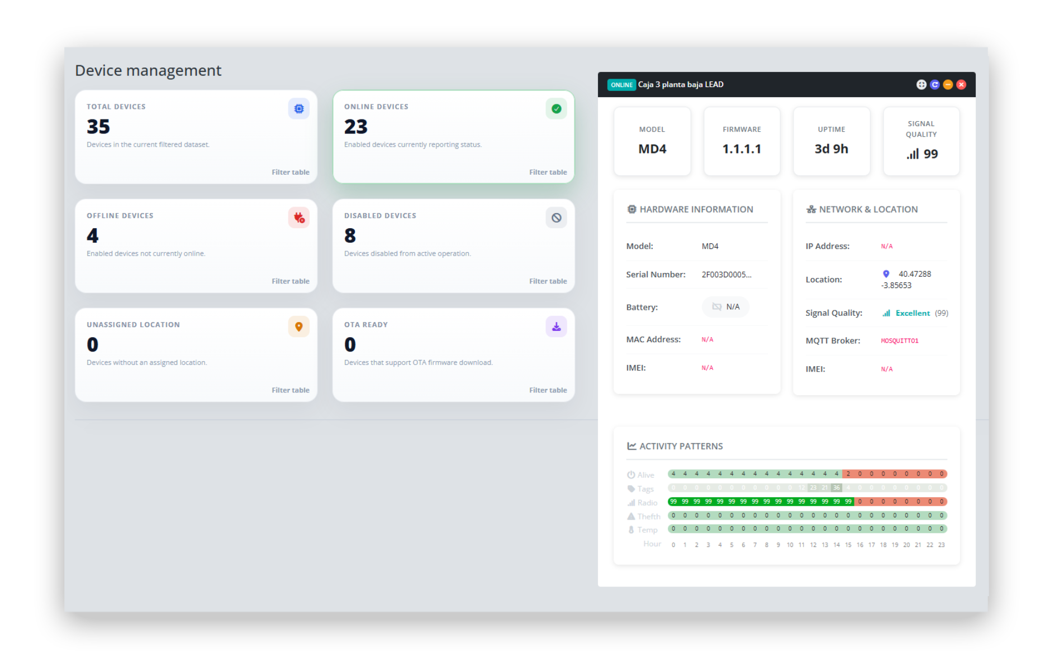
Task: Click the Signal Quality 99 stat card
Action: coord(921,141)
